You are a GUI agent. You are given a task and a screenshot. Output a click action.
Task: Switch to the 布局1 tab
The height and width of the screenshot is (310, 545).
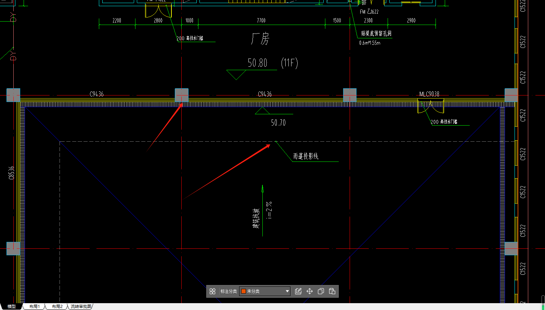tap(34, 307)
